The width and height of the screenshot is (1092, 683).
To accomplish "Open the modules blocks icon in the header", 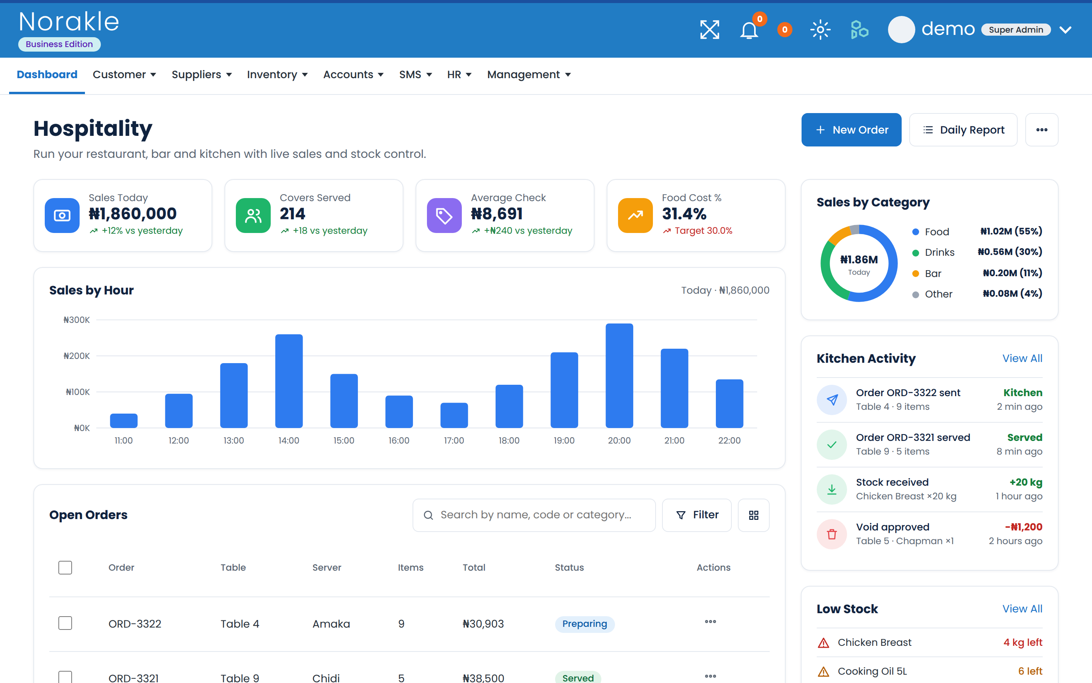I will point(859,30).
